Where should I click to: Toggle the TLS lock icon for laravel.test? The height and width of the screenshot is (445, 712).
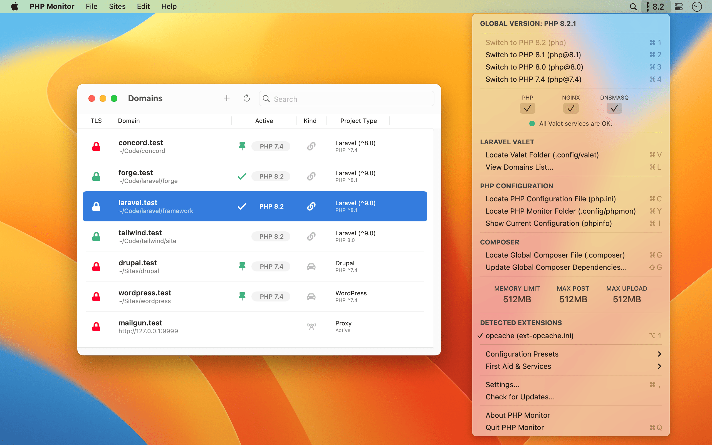coord(96,206)
